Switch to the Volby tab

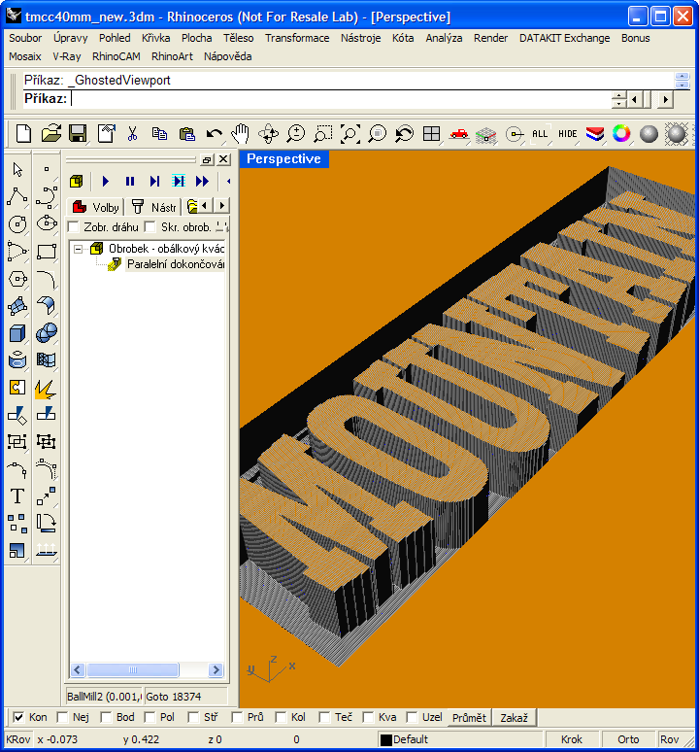tap(95, 207)
